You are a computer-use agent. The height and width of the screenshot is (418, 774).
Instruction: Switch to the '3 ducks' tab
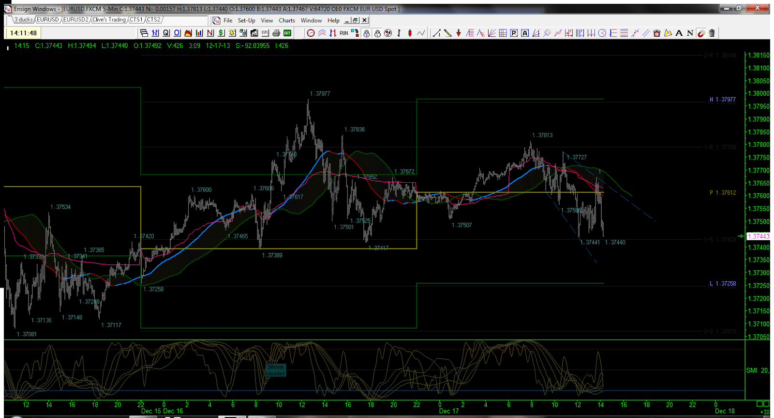tap(23, 20)
